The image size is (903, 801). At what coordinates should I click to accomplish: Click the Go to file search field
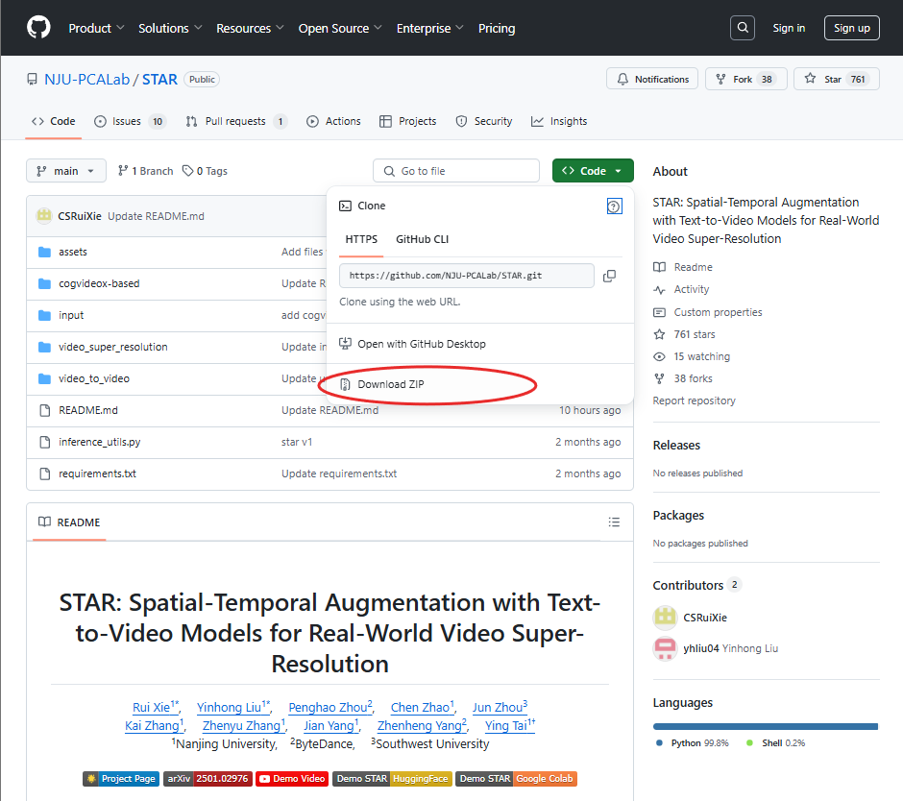click(456, 171)
